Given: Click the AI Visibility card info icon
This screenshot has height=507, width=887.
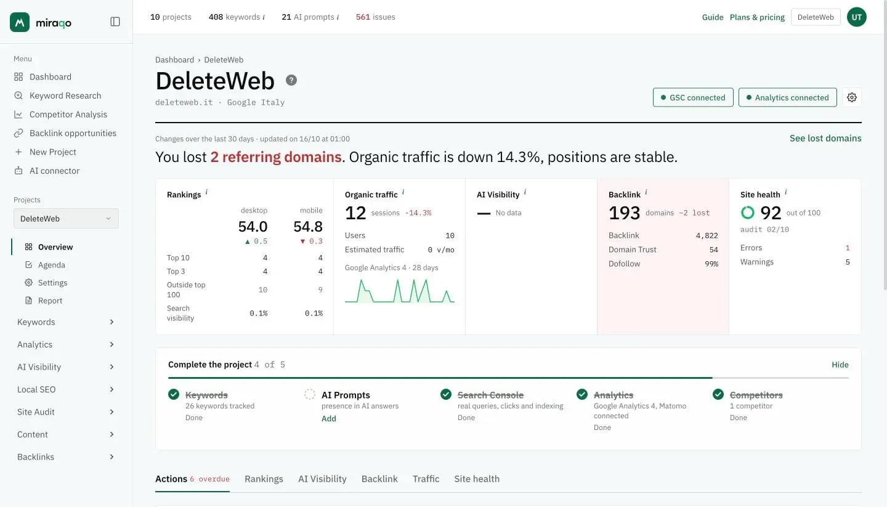Looking at the screenshot, I should 525,192.
